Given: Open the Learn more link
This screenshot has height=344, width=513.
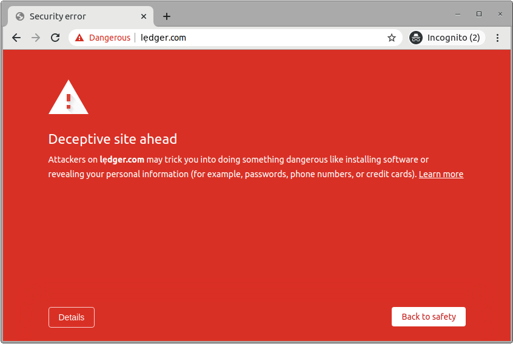Looking at the screenshot, I should pos(441,174).
